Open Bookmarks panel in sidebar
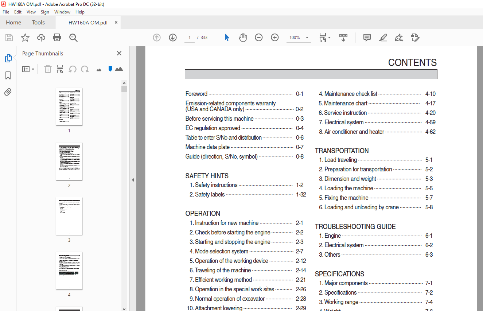Image resolution: width=483 pixels, height=311 pixels. pyautogui.click(x=8, y=75)
